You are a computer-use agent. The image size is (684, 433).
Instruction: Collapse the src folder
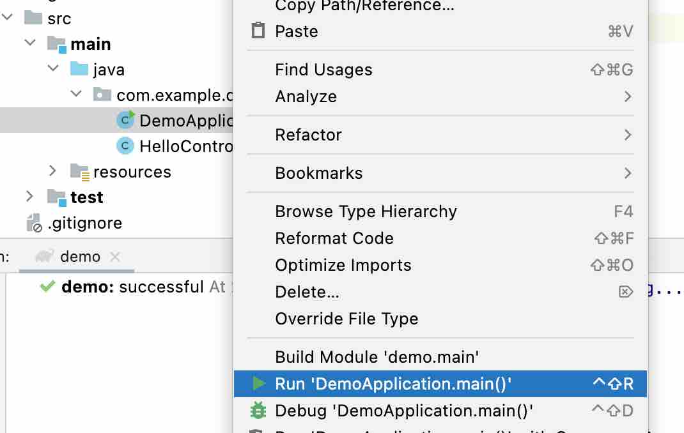click(x=7, y=17)
